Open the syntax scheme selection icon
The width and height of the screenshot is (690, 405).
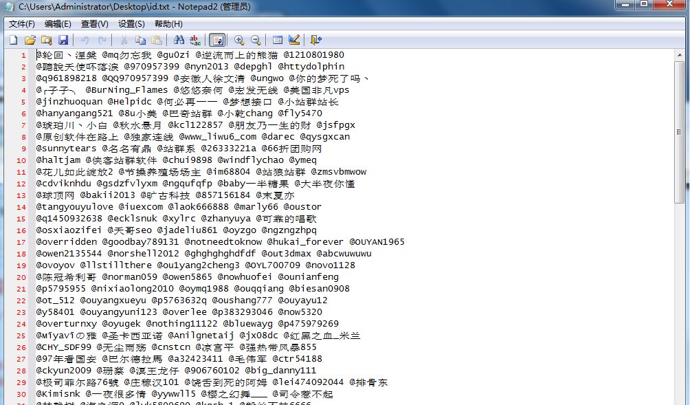pos(278,41)
